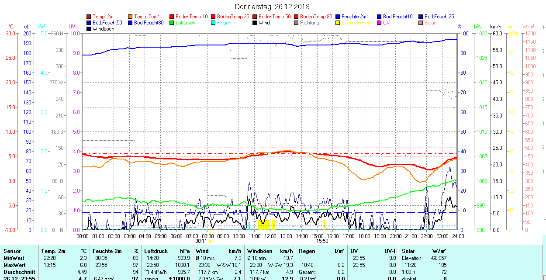
Task: Click the orange Temp. 5cm legend square
Action: pyautogui.click(x=131, y=17)
